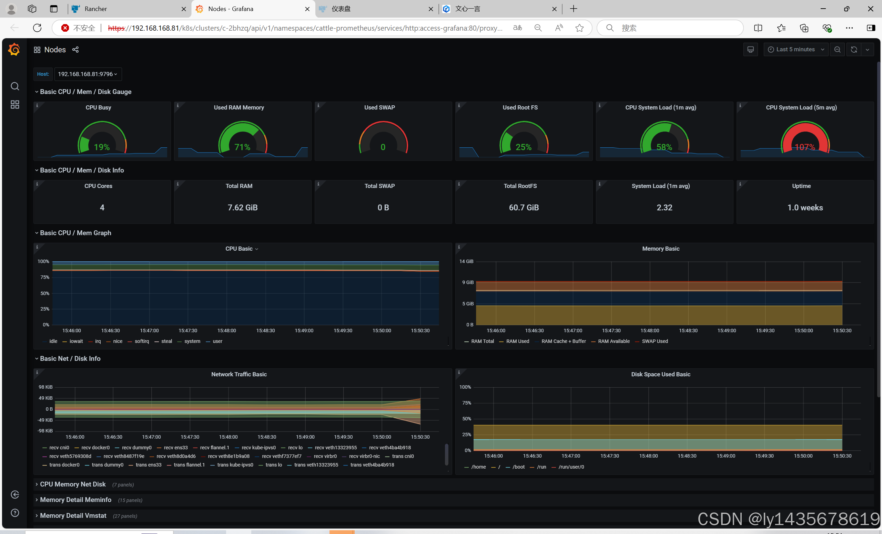882x534 pixels.
Task: Select the Nodes - Grafana tab
Action: [253, 9]
